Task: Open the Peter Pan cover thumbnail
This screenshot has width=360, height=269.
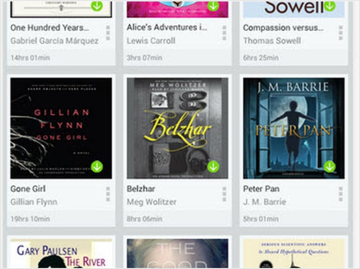Action: coord(294,128)
